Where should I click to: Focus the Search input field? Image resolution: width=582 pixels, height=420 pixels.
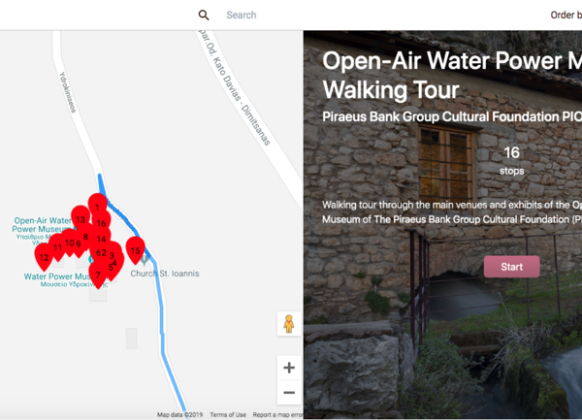pyautogui.click(x=242, y=16)
